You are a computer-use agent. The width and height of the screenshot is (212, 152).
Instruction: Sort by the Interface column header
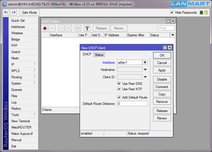click(64, 35)
